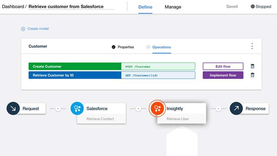Image resolution: width=277 pixels, height=156 pixels.
Task: Click the POST /Customer path field
Action: 158,66
